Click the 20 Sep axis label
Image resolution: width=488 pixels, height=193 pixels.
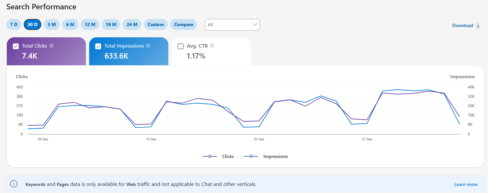tap(259, 139)
